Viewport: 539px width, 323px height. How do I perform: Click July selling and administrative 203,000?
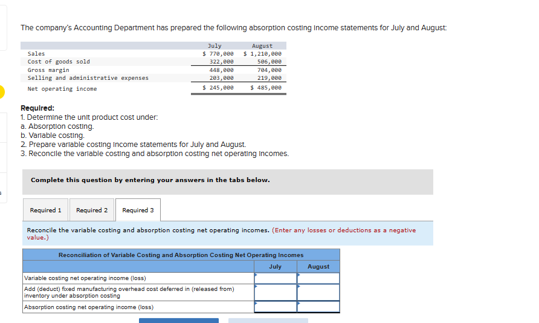[221, 78]
